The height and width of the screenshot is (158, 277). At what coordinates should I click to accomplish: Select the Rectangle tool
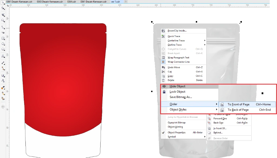tap(3, 38)
